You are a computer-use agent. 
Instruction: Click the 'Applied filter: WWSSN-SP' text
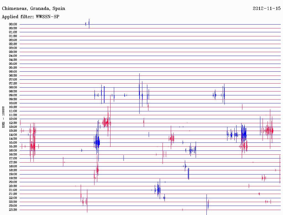30,17
